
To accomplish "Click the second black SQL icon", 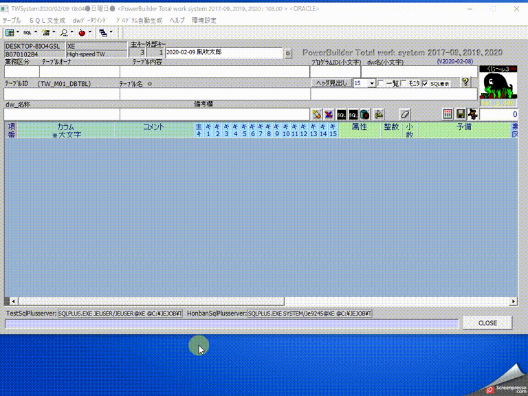I will click(353, 115).
